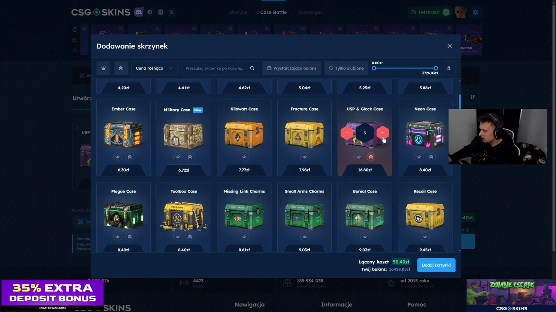
Task: Click the crown icon on USP & Glock Case
Action: pyautogui.click(x=359, y=157)
